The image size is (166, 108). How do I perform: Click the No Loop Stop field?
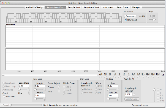click(113, 86)
